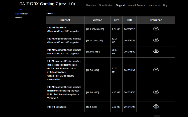
Task: Click the date 2019/05/29
Action: (x=130, y=41)
